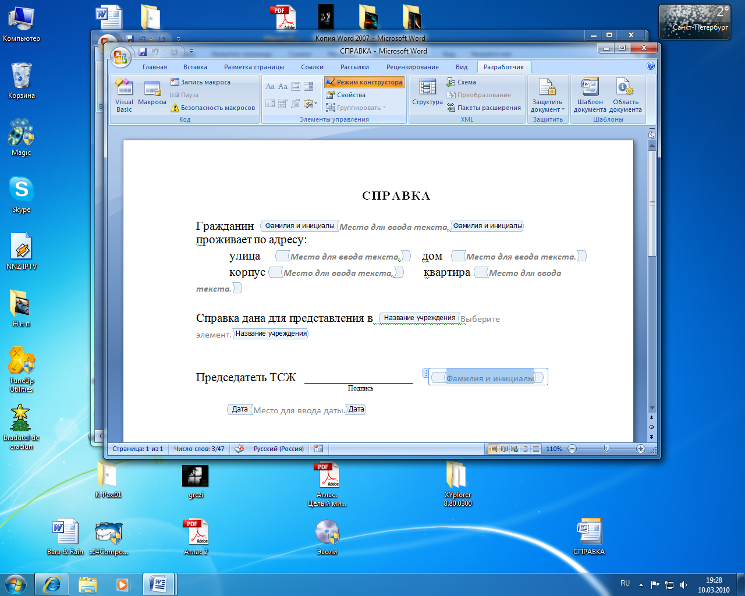Open Customize Quick Access Toolbar dropdown
The width and height of the screenshot is (745, 596).
tap(191, 52)
